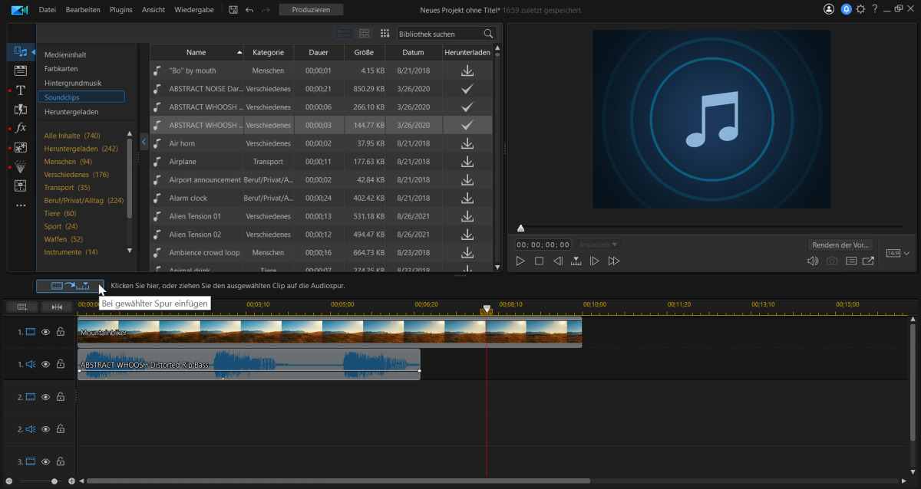Screen dimensions: 921x489
Task: Download the "Air horn" sound clip
Action: (x=467, y=143)
